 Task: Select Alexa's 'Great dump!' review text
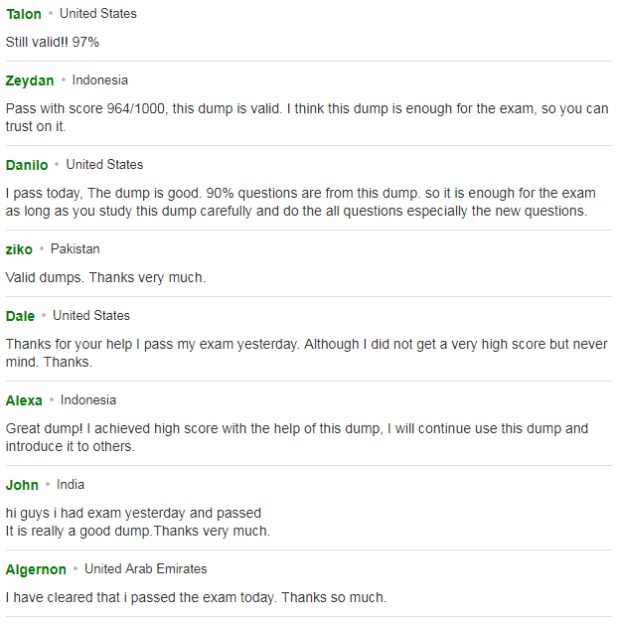(297, 437)
